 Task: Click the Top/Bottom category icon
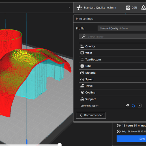pos(82,59)
